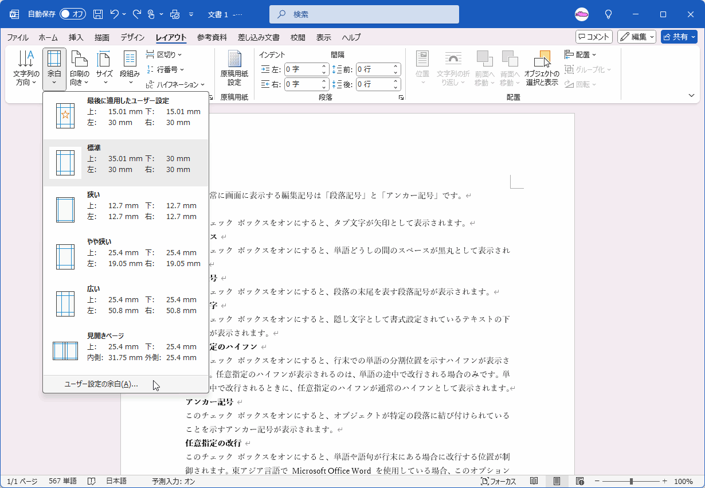
Task: Switch to the 校閲 ribbon tab
Action: [297, 37]
